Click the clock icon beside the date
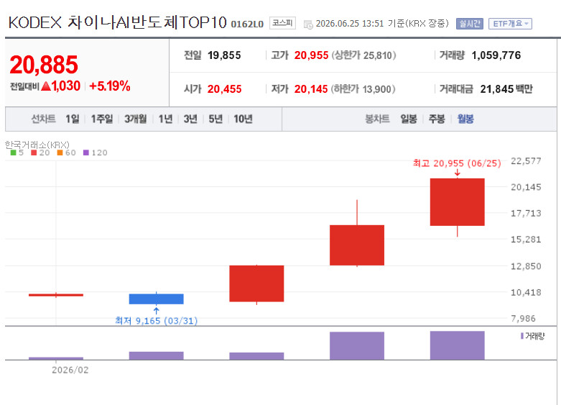The width and height of the screenshot is (561, 405). click(x=308, y=24)
